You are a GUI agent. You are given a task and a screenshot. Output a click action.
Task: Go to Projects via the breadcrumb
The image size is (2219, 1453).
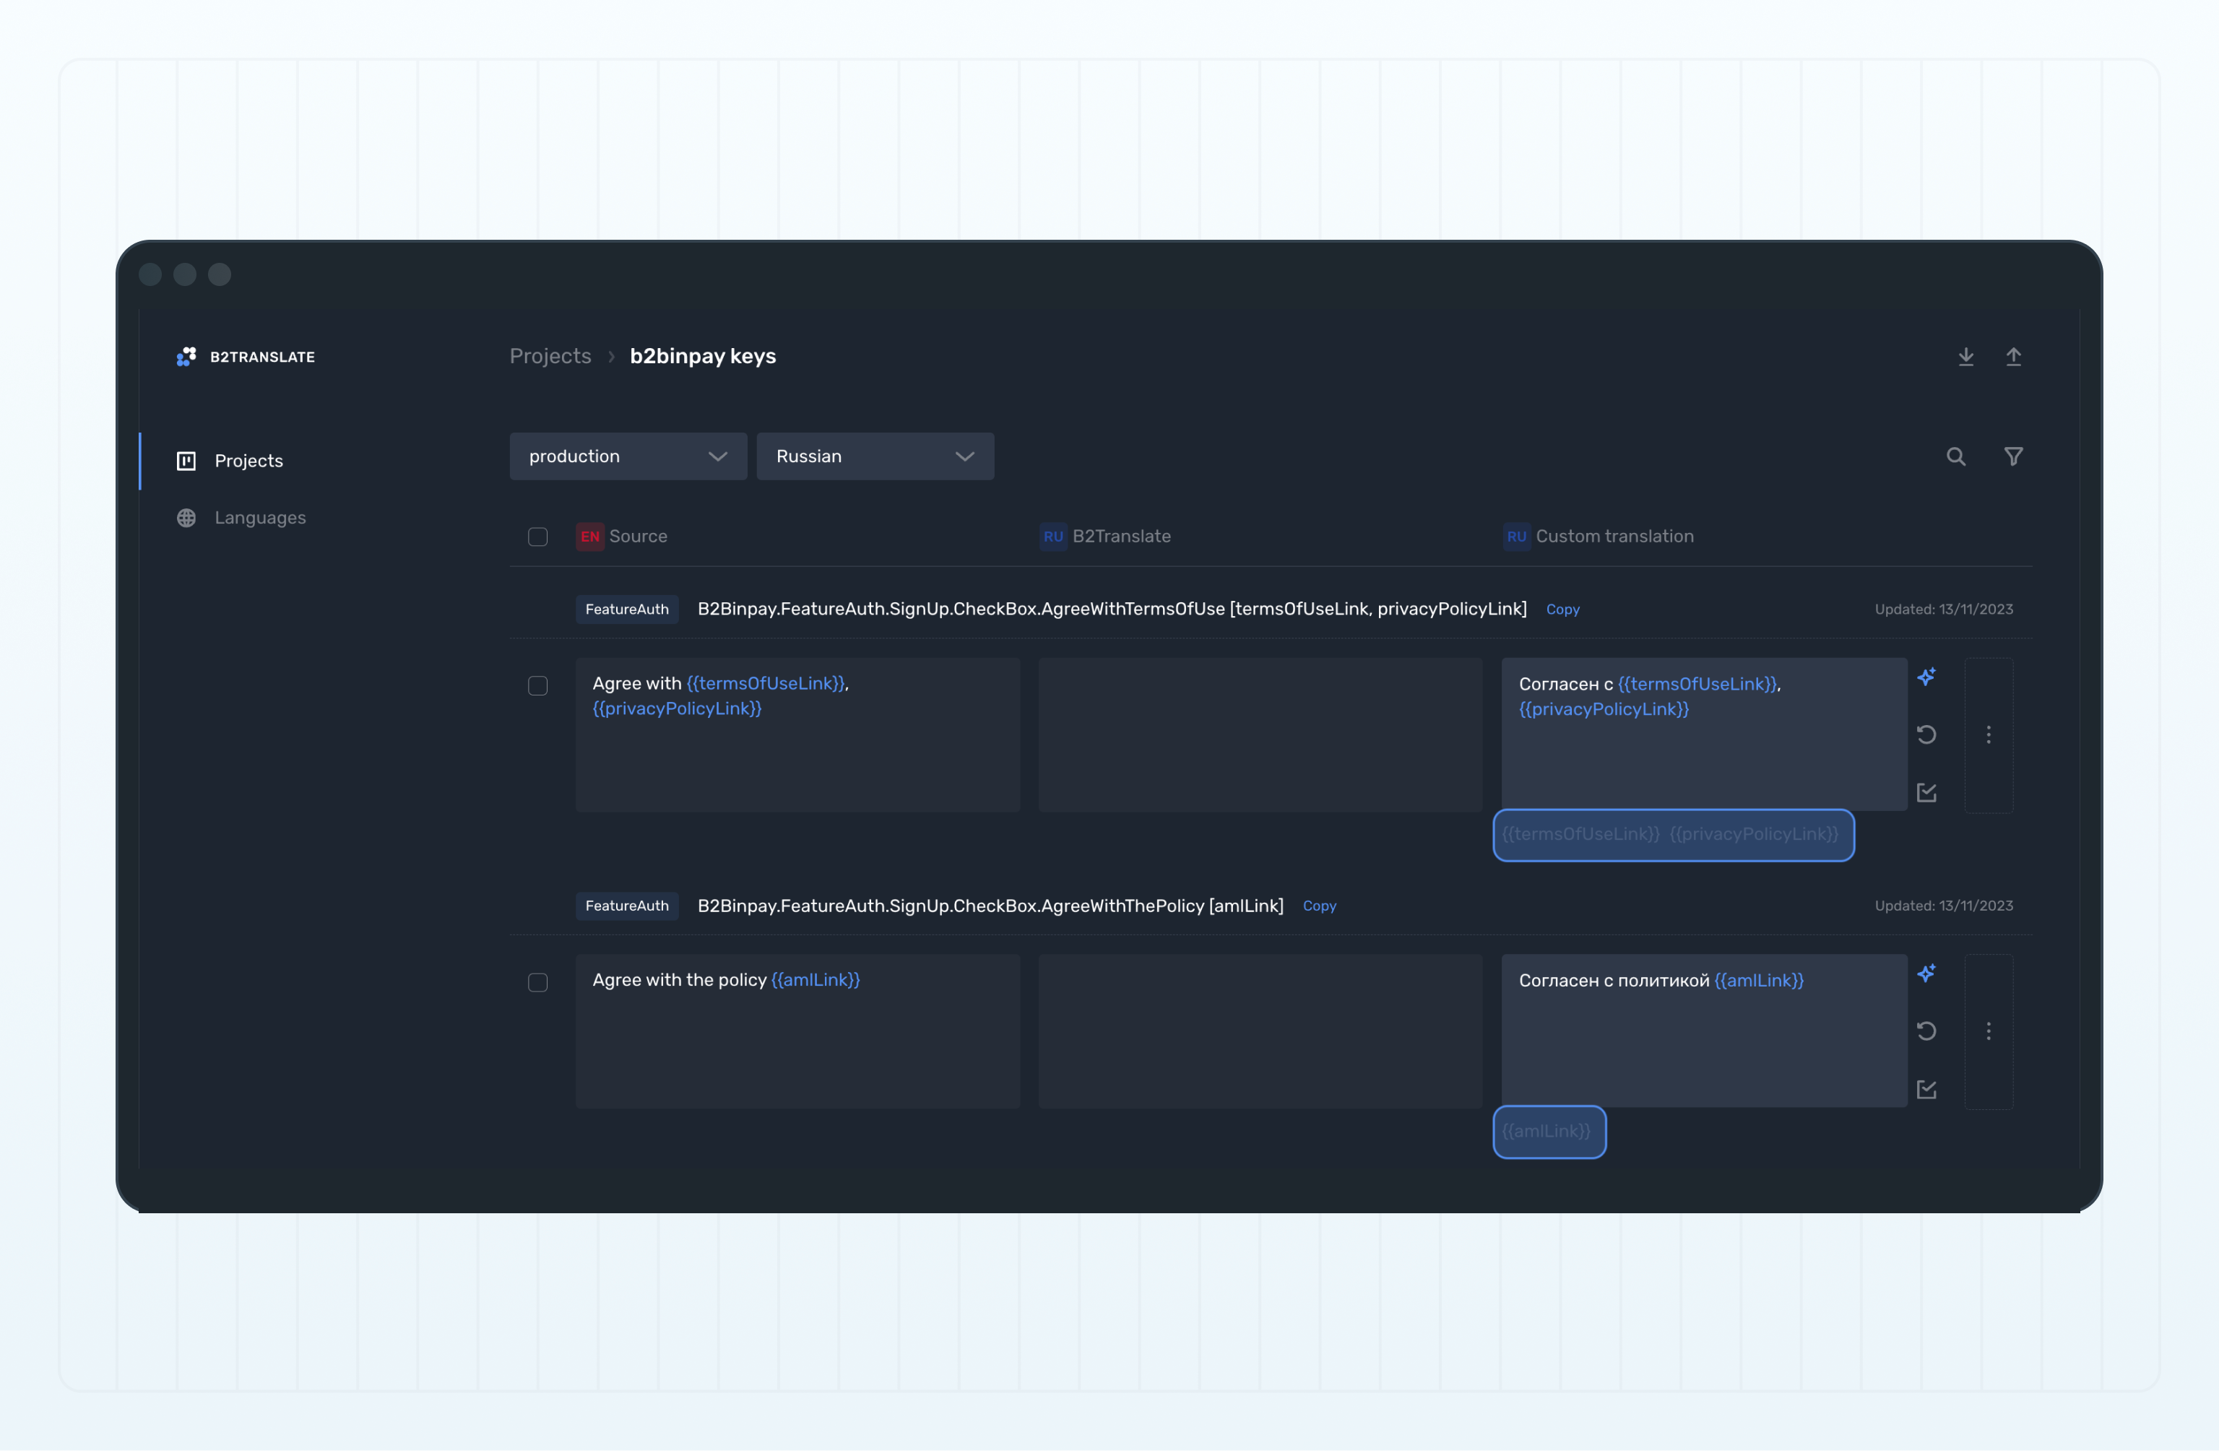coord(550,355)
